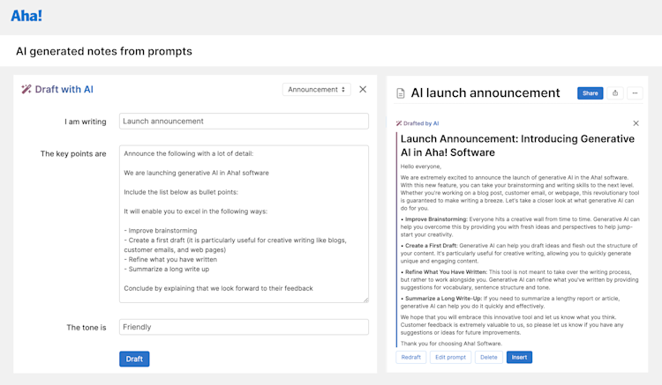Close the Draft with AI panel
The image size is (662, 385).
(363, 89)
